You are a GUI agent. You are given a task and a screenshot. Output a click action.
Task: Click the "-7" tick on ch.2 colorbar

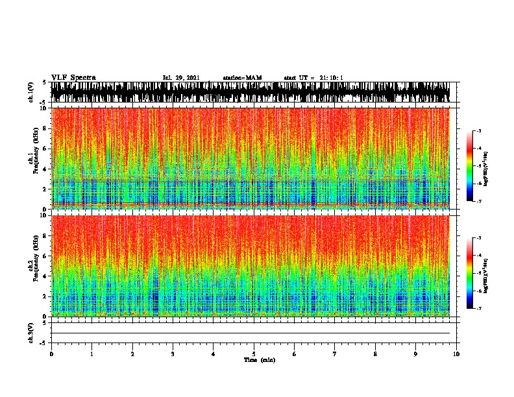point(479,309)
